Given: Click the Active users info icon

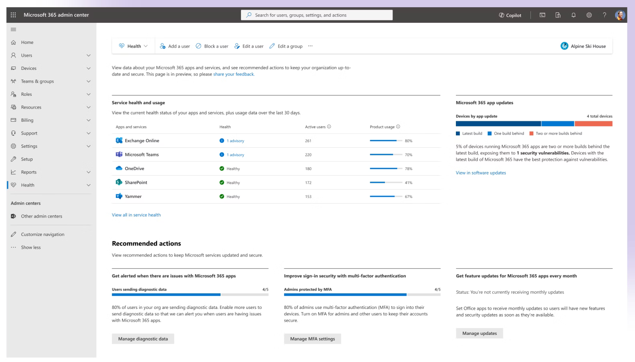Looking at the screenshot, I should tap(329, 127).
